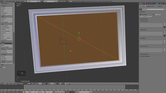Image resolution: width=166 pixels, height=93 pixels.
Task: Click the play animation button in timeline
Action: coord(60,92)
